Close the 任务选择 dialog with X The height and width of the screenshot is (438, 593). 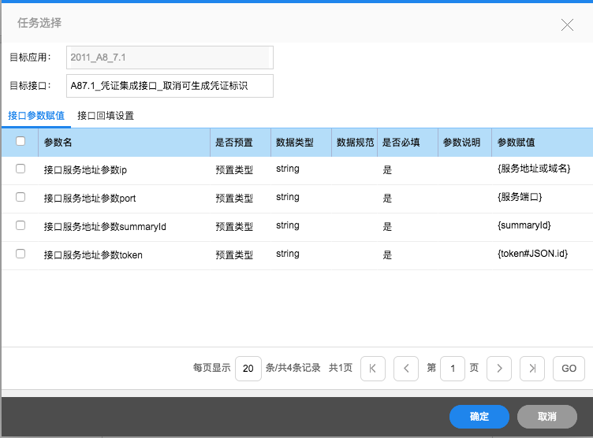(x=567, y=24)
